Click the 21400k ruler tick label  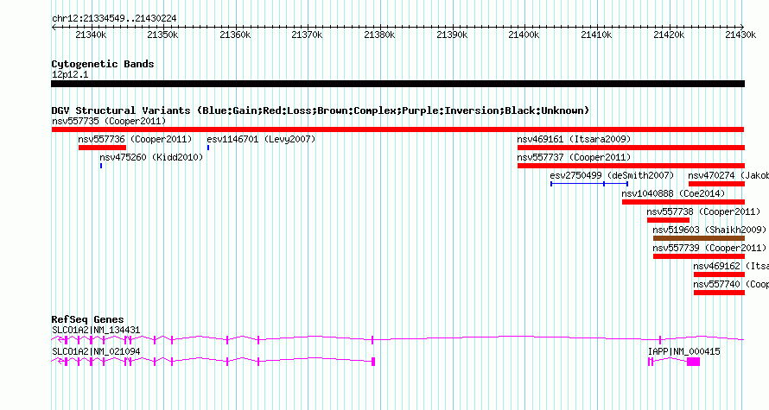524,35
